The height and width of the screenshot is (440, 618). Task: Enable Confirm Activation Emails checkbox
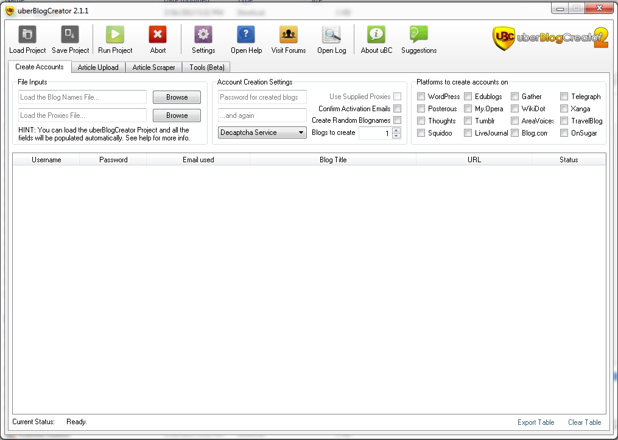coord(397,109)
